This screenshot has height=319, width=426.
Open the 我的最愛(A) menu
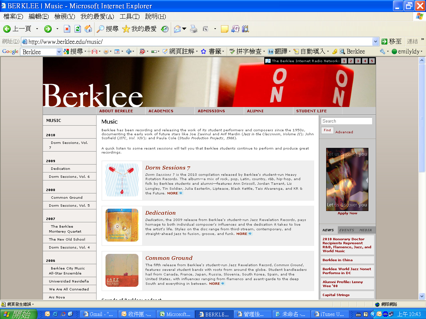[x=97, y=16]
